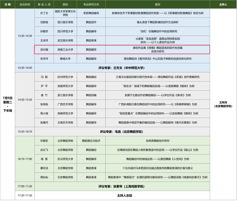The width and height of the screenshot is (237, 201).
Task: Click title about 《黄河奔流》山东鼓子秧歌
Action: (158, 59)
